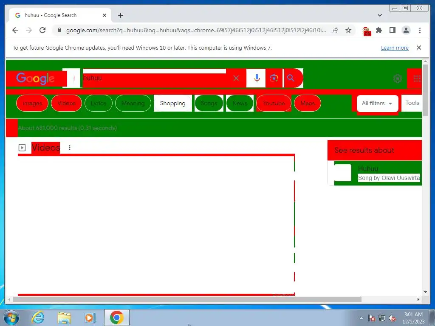Select the Songs filter chip

209,103
